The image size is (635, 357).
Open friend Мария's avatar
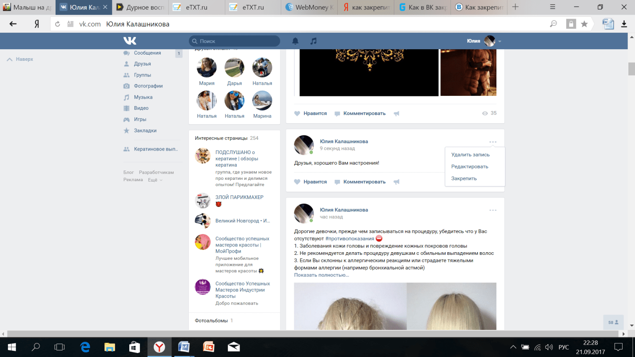coord(207,67)
